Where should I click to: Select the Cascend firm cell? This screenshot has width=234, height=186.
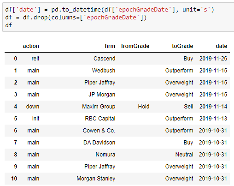pos(105,59)
